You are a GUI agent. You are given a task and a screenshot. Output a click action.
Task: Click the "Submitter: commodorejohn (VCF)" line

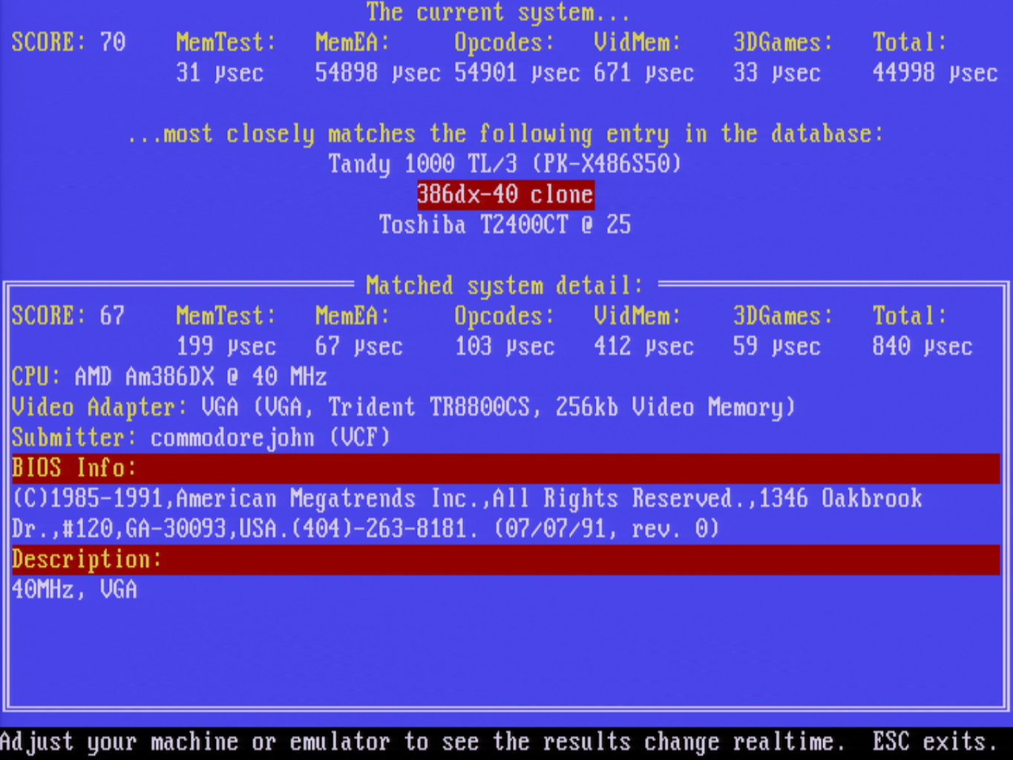pyautogui.click(x=201, y=438)
